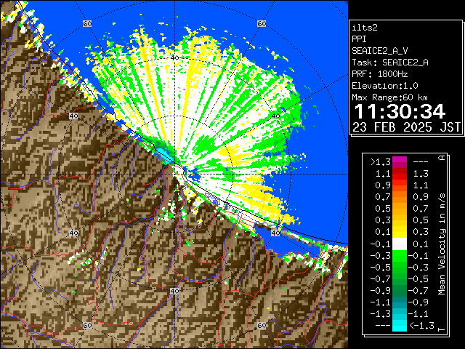465x349 pixels.
Task: Click the timestamp "11:30:34"
Action: tap(400, 111)
